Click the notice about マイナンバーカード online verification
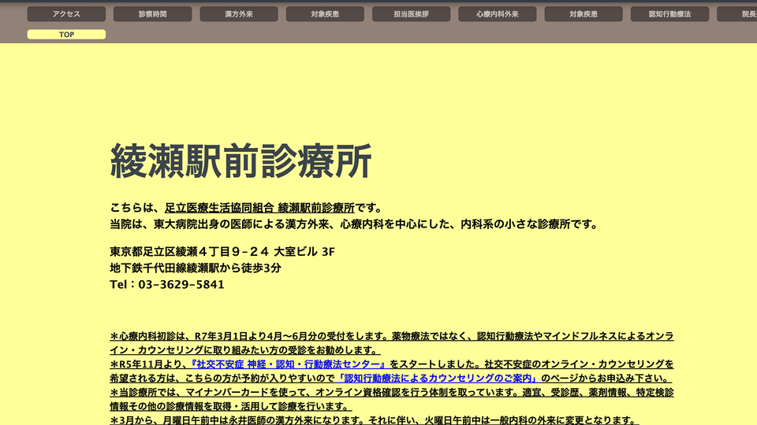This screenshot has height=425, width=757. click(392, 400)
